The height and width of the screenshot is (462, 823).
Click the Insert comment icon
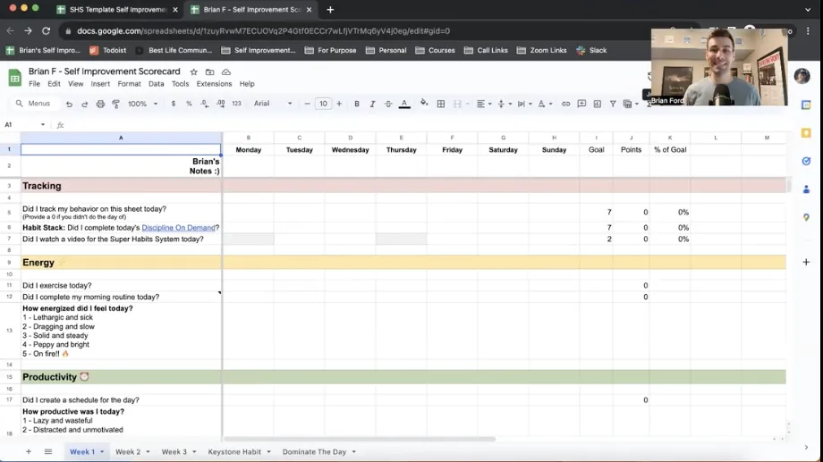[581, 104]
